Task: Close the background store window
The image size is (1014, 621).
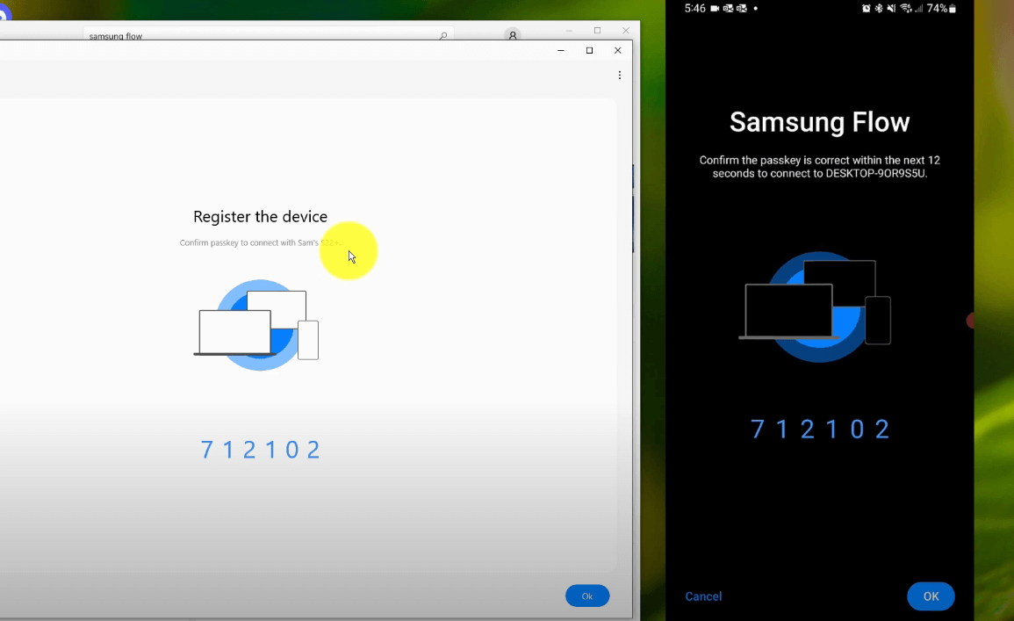Action: pos(625,31)
